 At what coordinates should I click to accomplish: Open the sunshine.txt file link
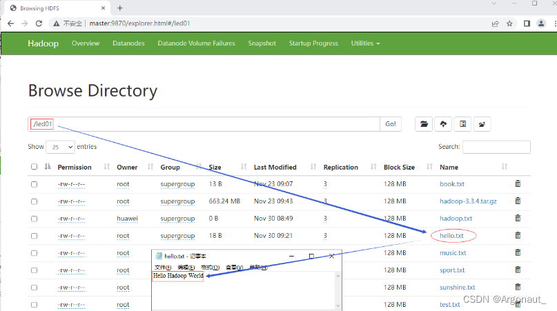pyautogui.click(x=457, y=288)
